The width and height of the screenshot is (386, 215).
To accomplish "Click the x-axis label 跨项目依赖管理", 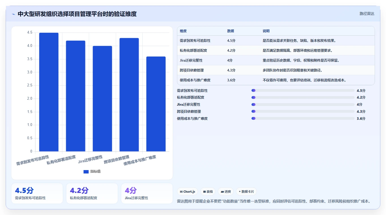I will point(116,159).
